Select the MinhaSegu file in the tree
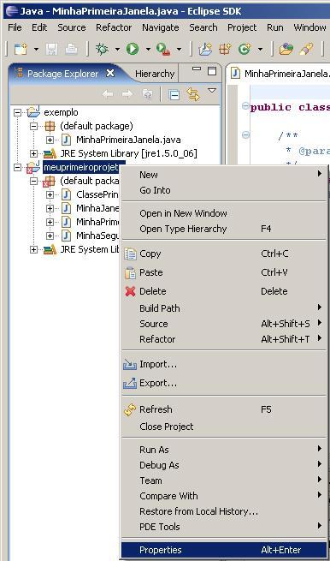Screen dimensions: 330x561 click(x=97, y=236)
